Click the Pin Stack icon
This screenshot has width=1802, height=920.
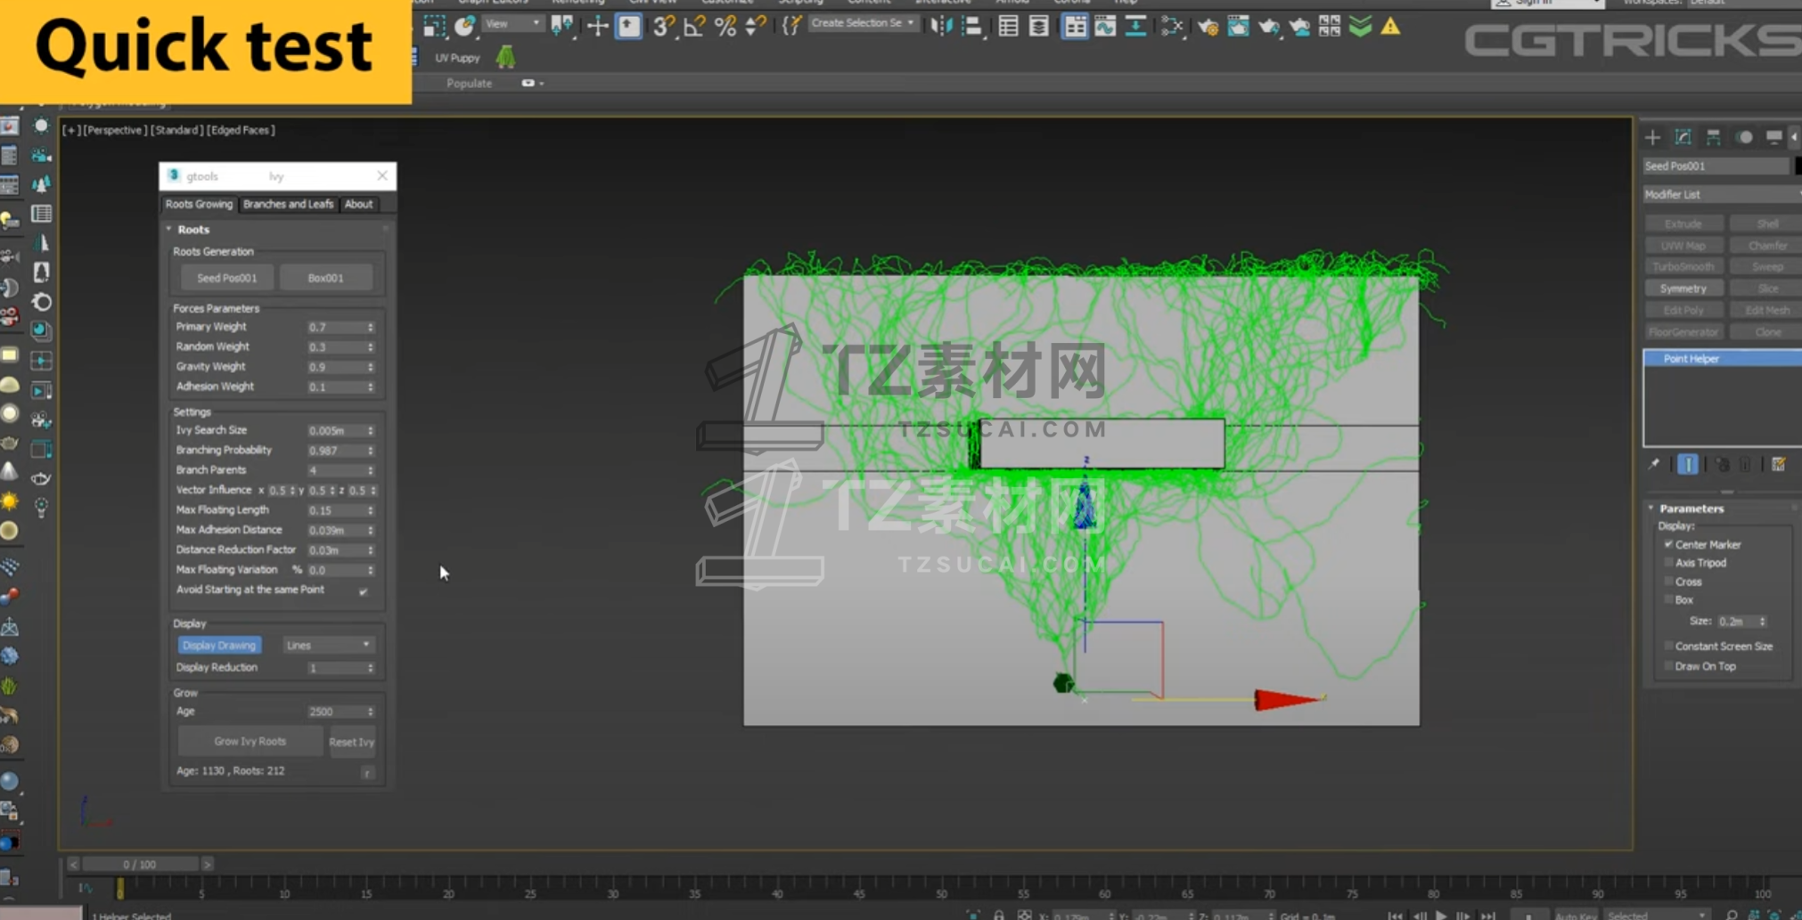pyautogui.click(x=1654, y=464)
